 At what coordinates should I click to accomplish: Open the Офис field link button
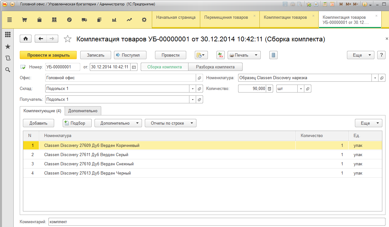[200, 78]
